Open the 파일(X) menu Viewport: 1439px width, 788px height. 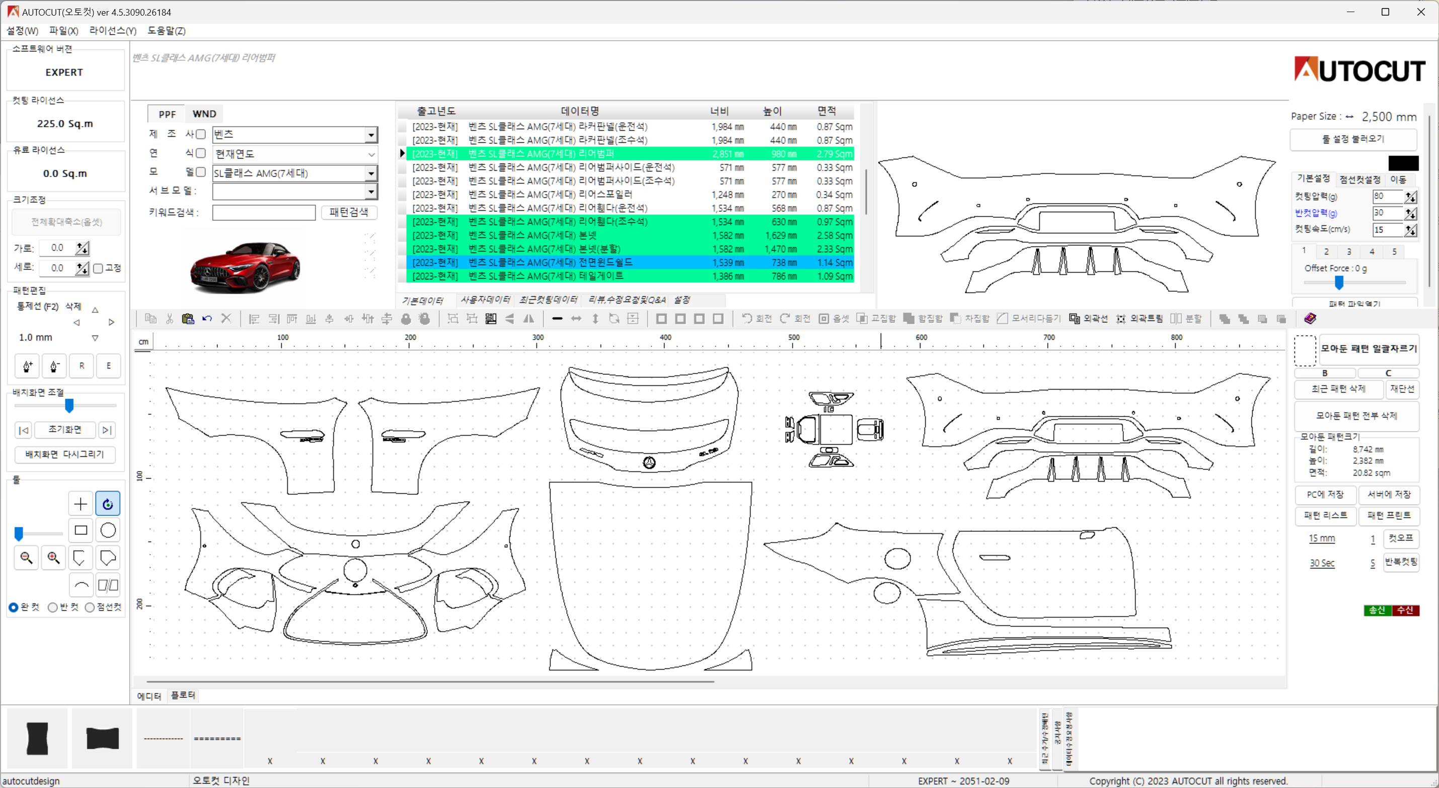pyautogui.click(x=64, y=31)
